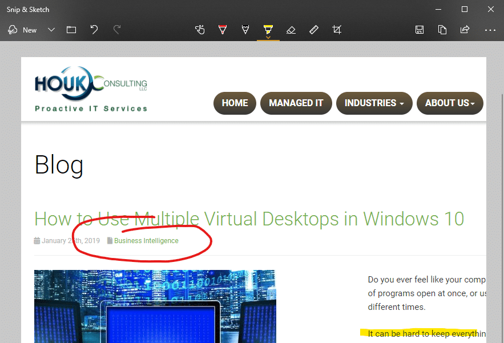Screen dimensions: 504x343
Task: Click the MANAGED IT navigation pill
Action: [296, 103]
